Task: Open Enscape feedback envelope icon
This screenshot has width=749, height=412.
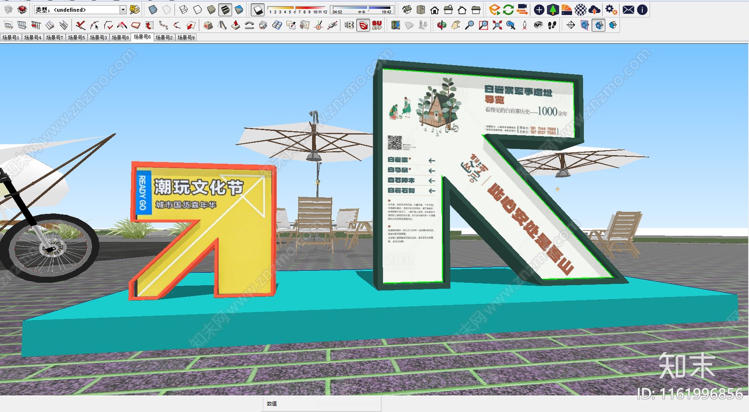Action: tap(629, 9)
